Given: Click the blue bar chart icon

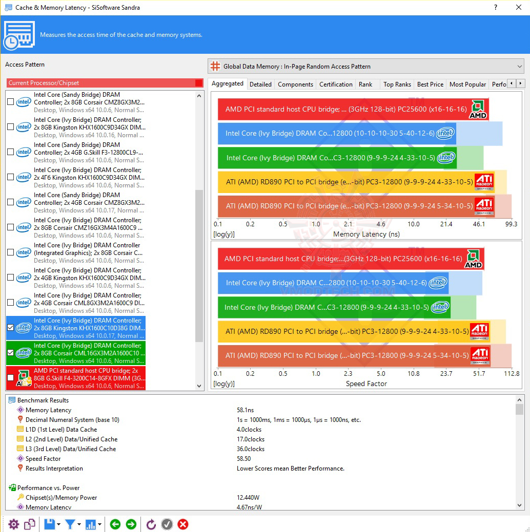Looking at the screenshot, I should click(90, 524).
